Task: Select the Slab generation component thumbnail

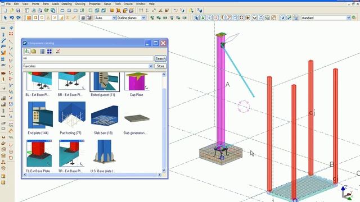Action: [x=137, y=118]
